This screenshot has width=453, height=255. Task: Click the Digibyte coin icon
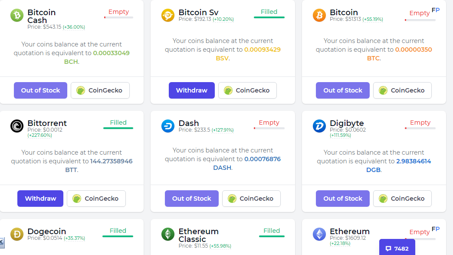click(319, 126)
